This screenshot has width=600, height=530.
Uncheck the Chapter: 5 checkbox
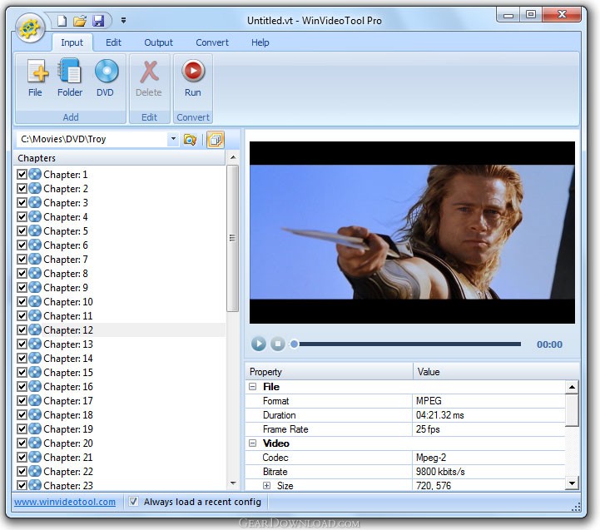[22, 231]
